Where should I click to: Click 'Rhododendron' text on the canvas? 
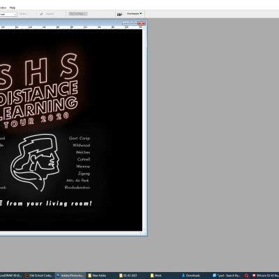click(77, 188)
